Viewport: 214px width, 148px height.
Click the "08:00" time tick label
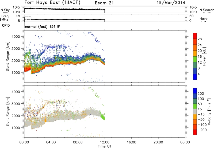click(x=78, y=142)
